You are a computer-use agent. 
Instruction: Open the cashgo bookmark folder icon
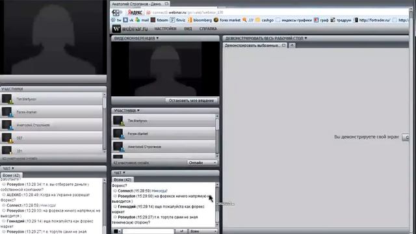click(257, 20)
